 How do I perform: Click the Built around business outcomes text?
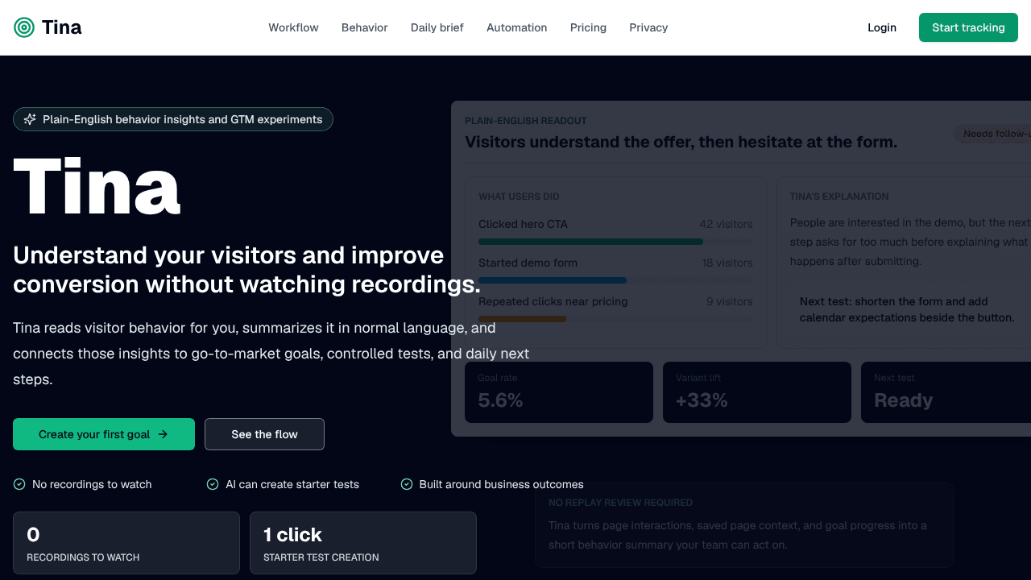(x=501, y=484)
